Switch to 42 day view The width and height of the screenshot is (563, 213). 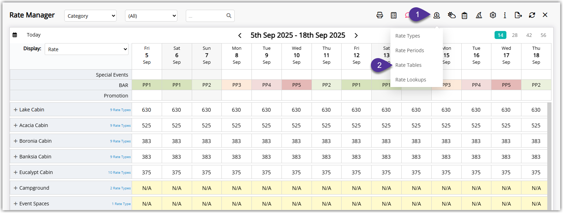529,35
